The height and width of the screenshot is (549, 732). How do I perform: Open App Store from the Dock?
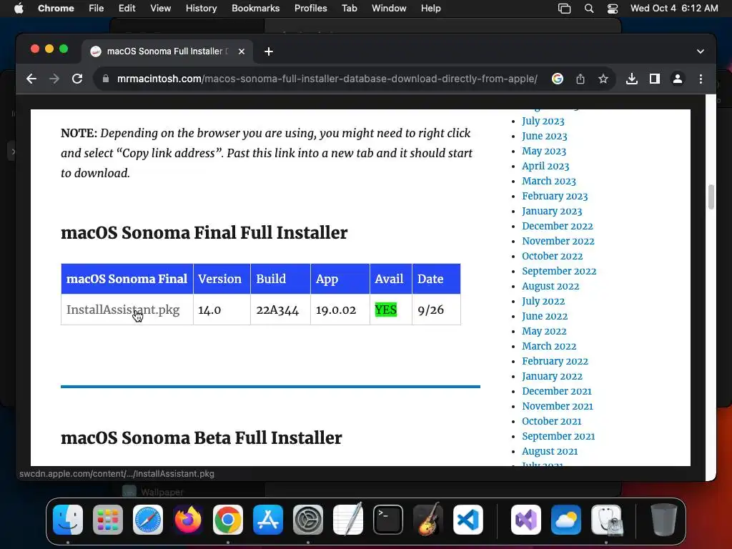coord(268,520)
